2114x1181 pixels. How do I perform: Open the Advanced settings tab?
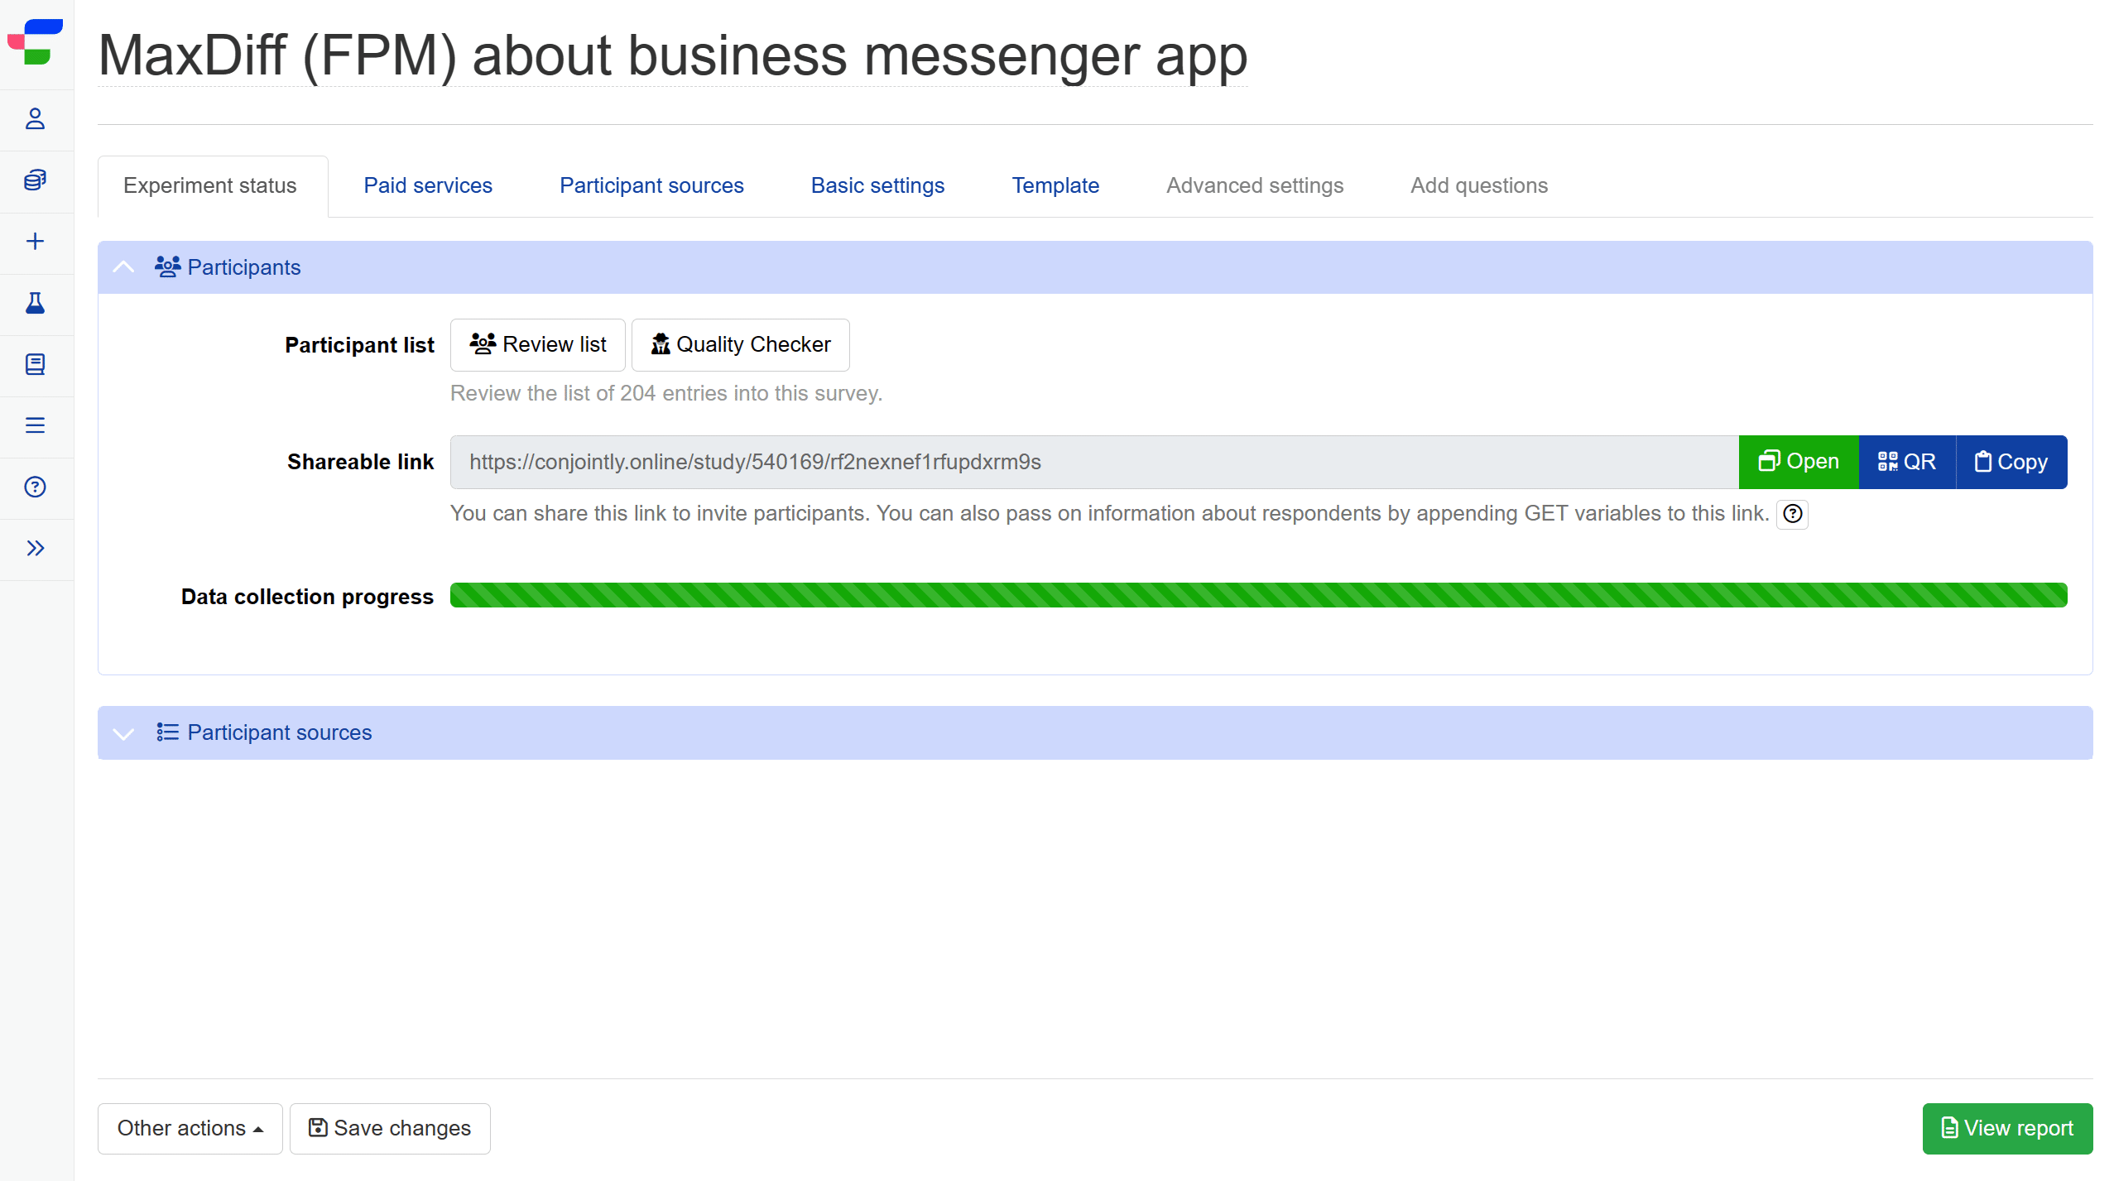tap(1255, 185)
